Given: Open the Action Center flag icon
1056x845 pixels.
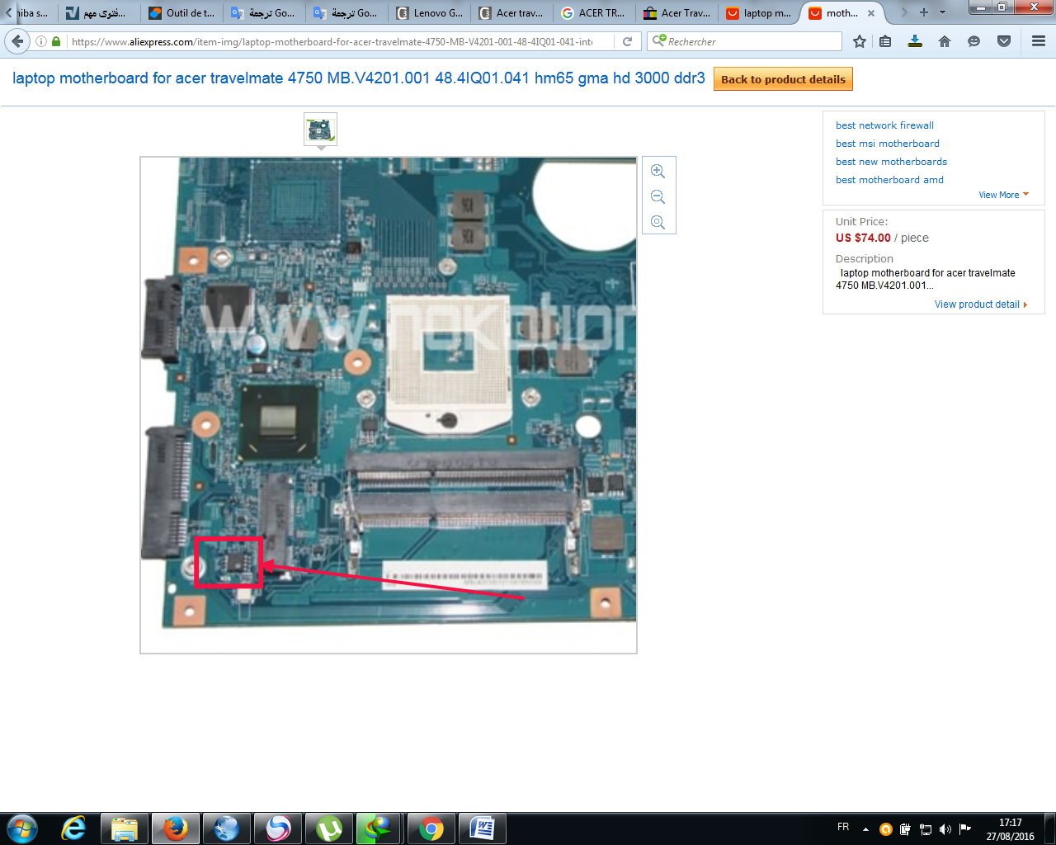Looking at the screenshot, I should (964, 829).
